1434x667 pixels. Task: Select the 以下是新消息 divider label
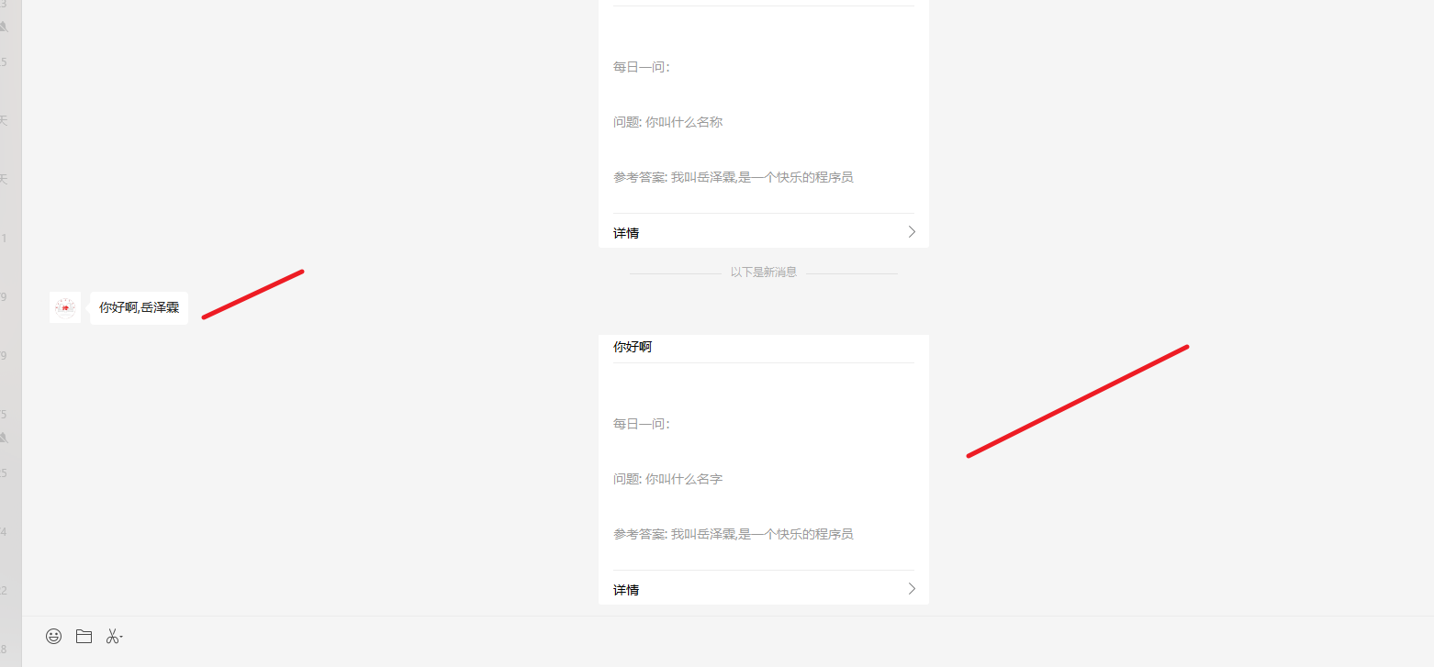click(764, 272)
